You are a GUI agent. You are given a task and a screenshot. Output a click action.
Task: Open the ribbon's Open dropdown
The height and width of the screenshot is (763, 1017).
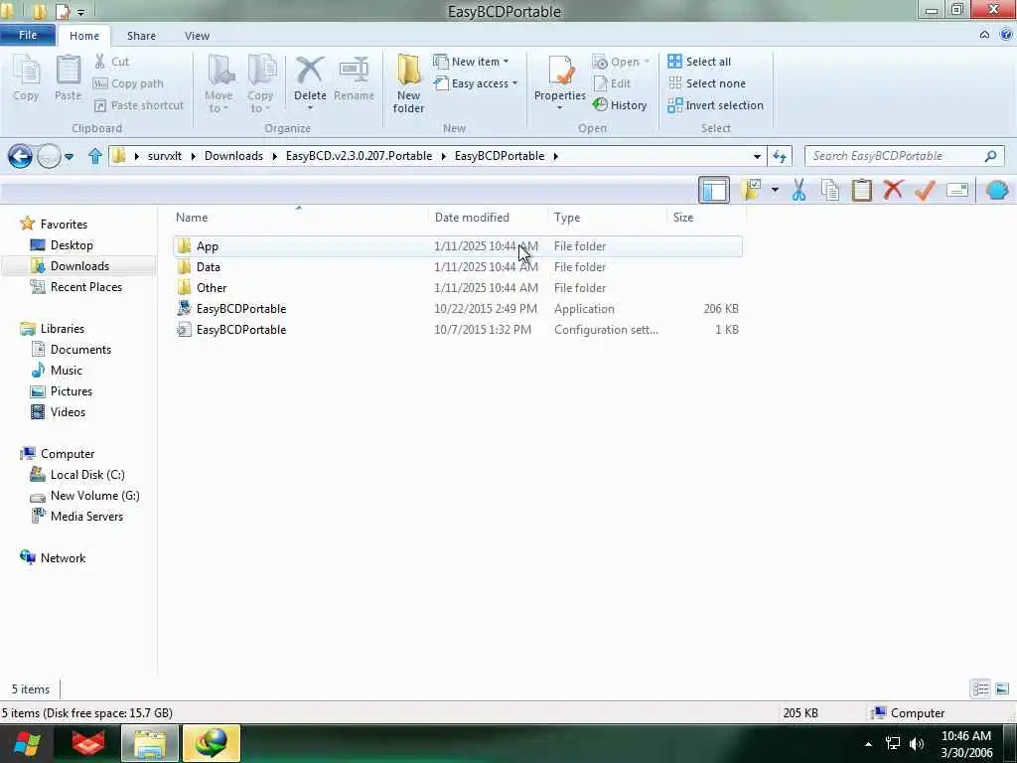pyautogui.click(x=621, y=62)
